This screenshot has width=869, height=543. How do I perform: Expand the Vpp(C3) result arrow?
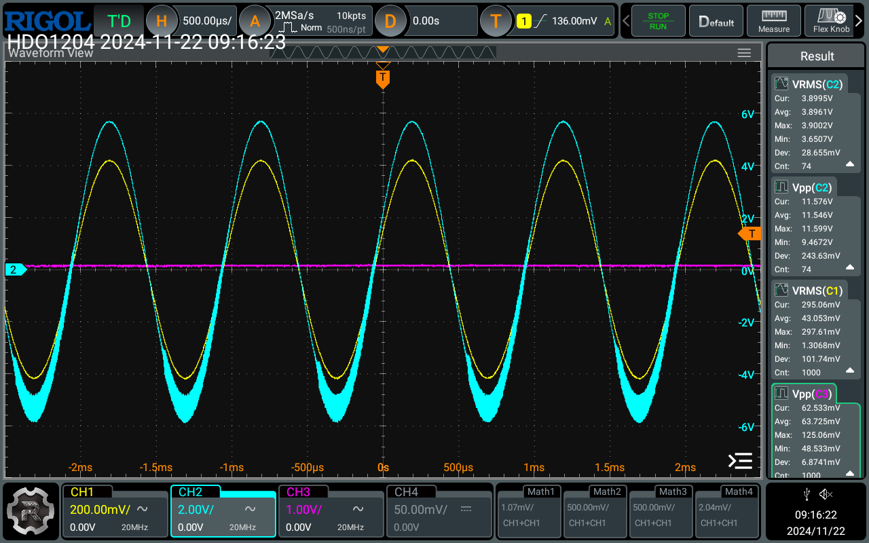pyautogui.click(x=849, y=473)
